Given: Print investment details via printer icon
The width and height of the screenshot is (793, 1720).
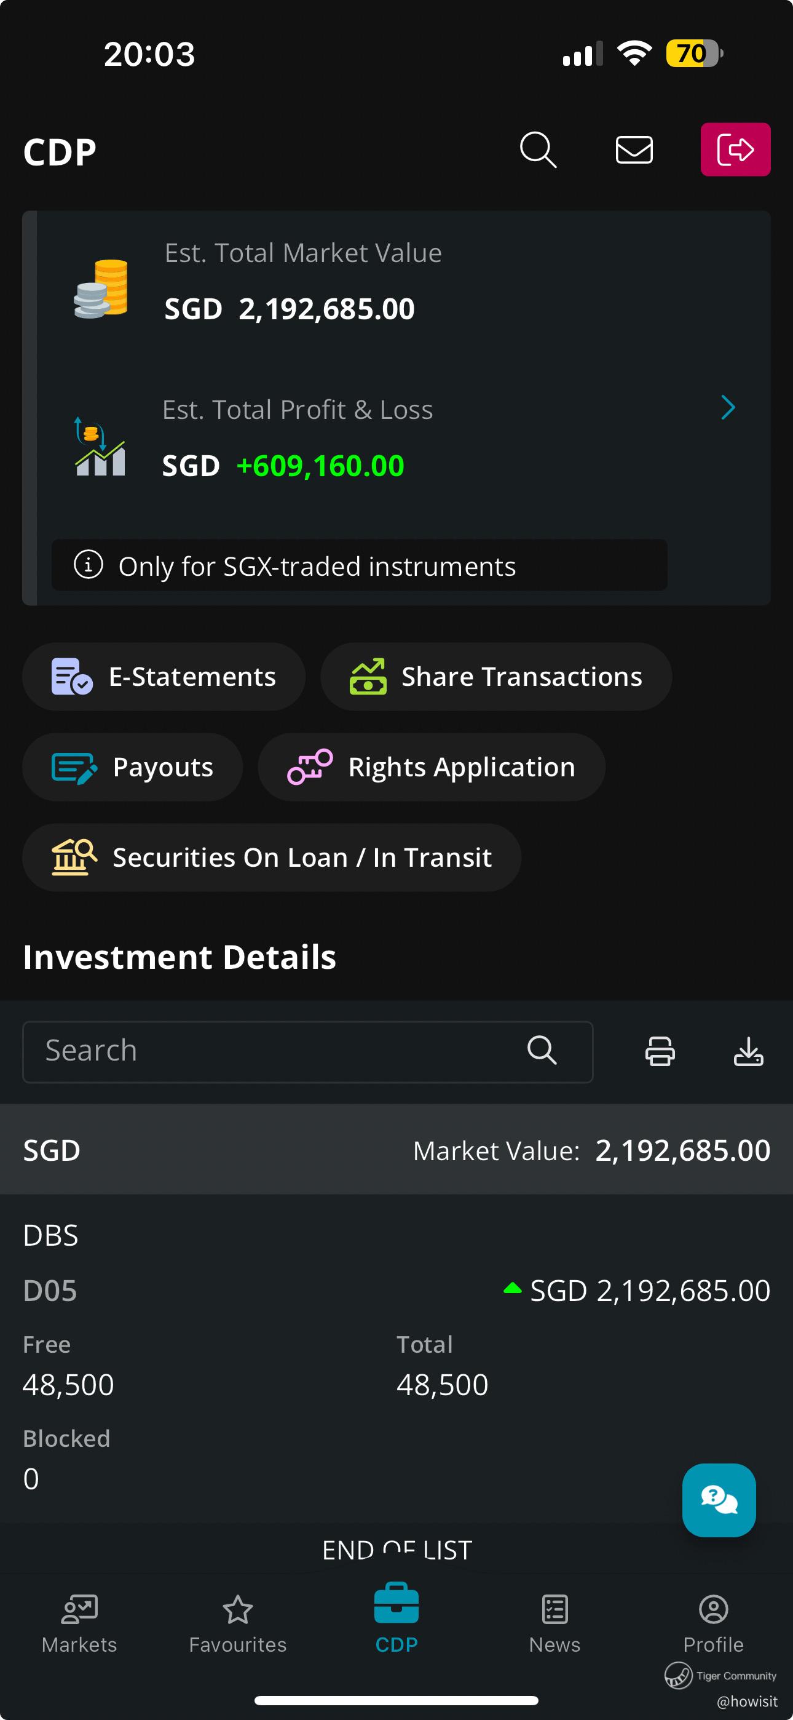Looking at the screenshot, I should pos(660,1052).
